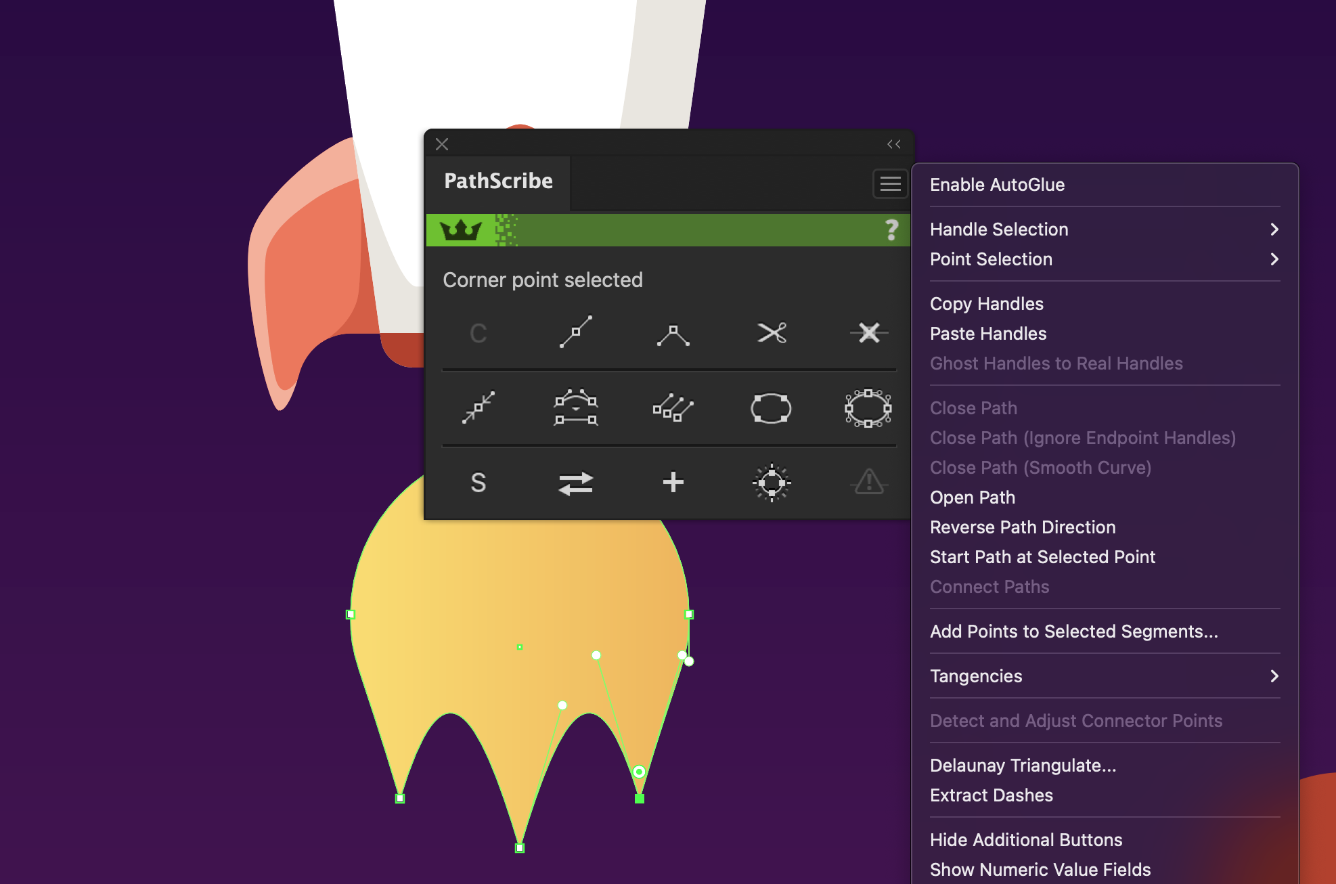Click the selected filled green anchor point
1336x884 pixels.
pyautogui.click(x=640, y=799)
